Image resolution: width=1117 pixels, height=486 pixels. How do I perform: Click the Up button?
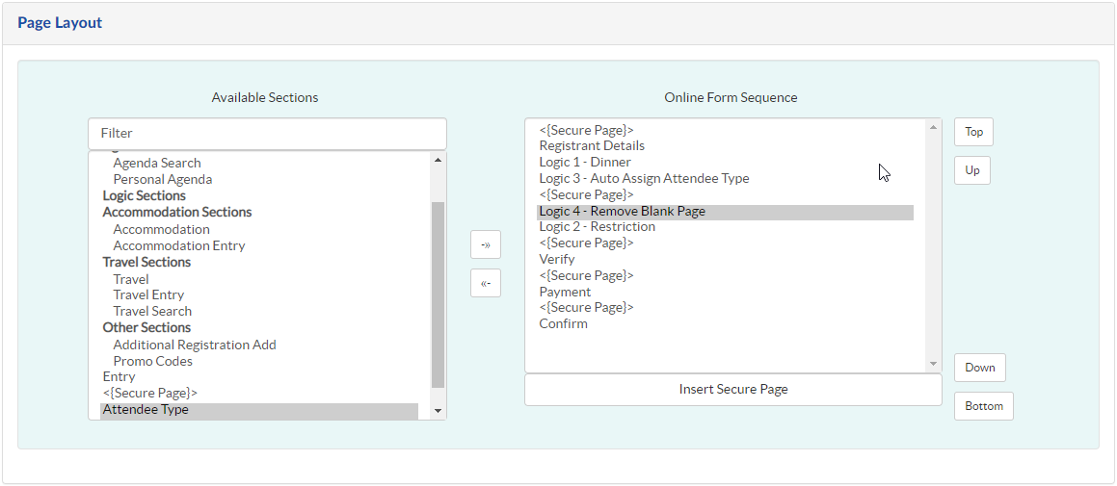[971, 170]
